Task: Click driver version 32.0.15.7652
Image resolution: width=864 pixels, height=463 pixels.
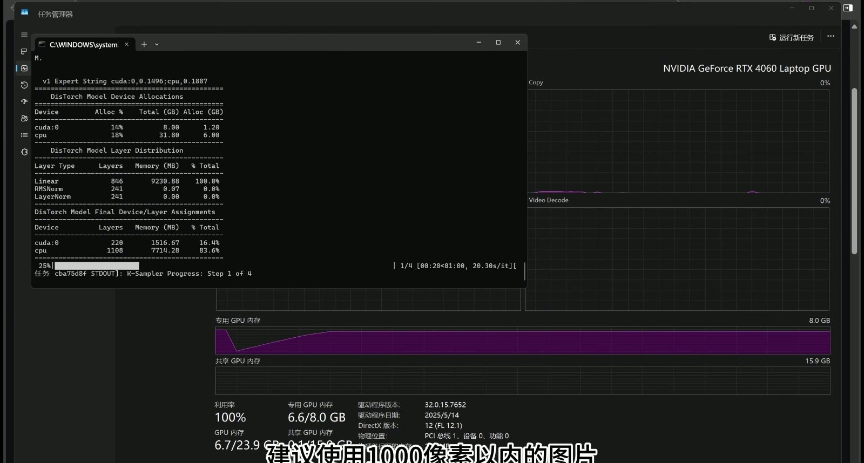Action: tap(445, 405)
